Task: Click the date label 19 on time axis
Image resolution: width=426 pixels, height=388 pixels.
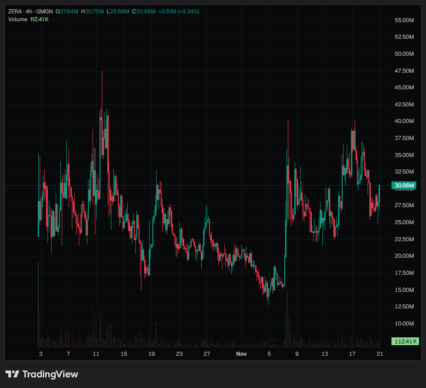Action: coord(152,354)
